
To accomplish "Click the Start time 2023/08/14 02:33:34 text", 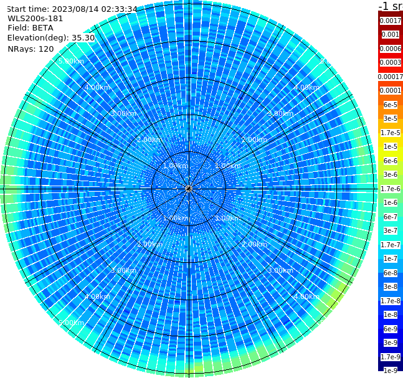I will (72, 9).
